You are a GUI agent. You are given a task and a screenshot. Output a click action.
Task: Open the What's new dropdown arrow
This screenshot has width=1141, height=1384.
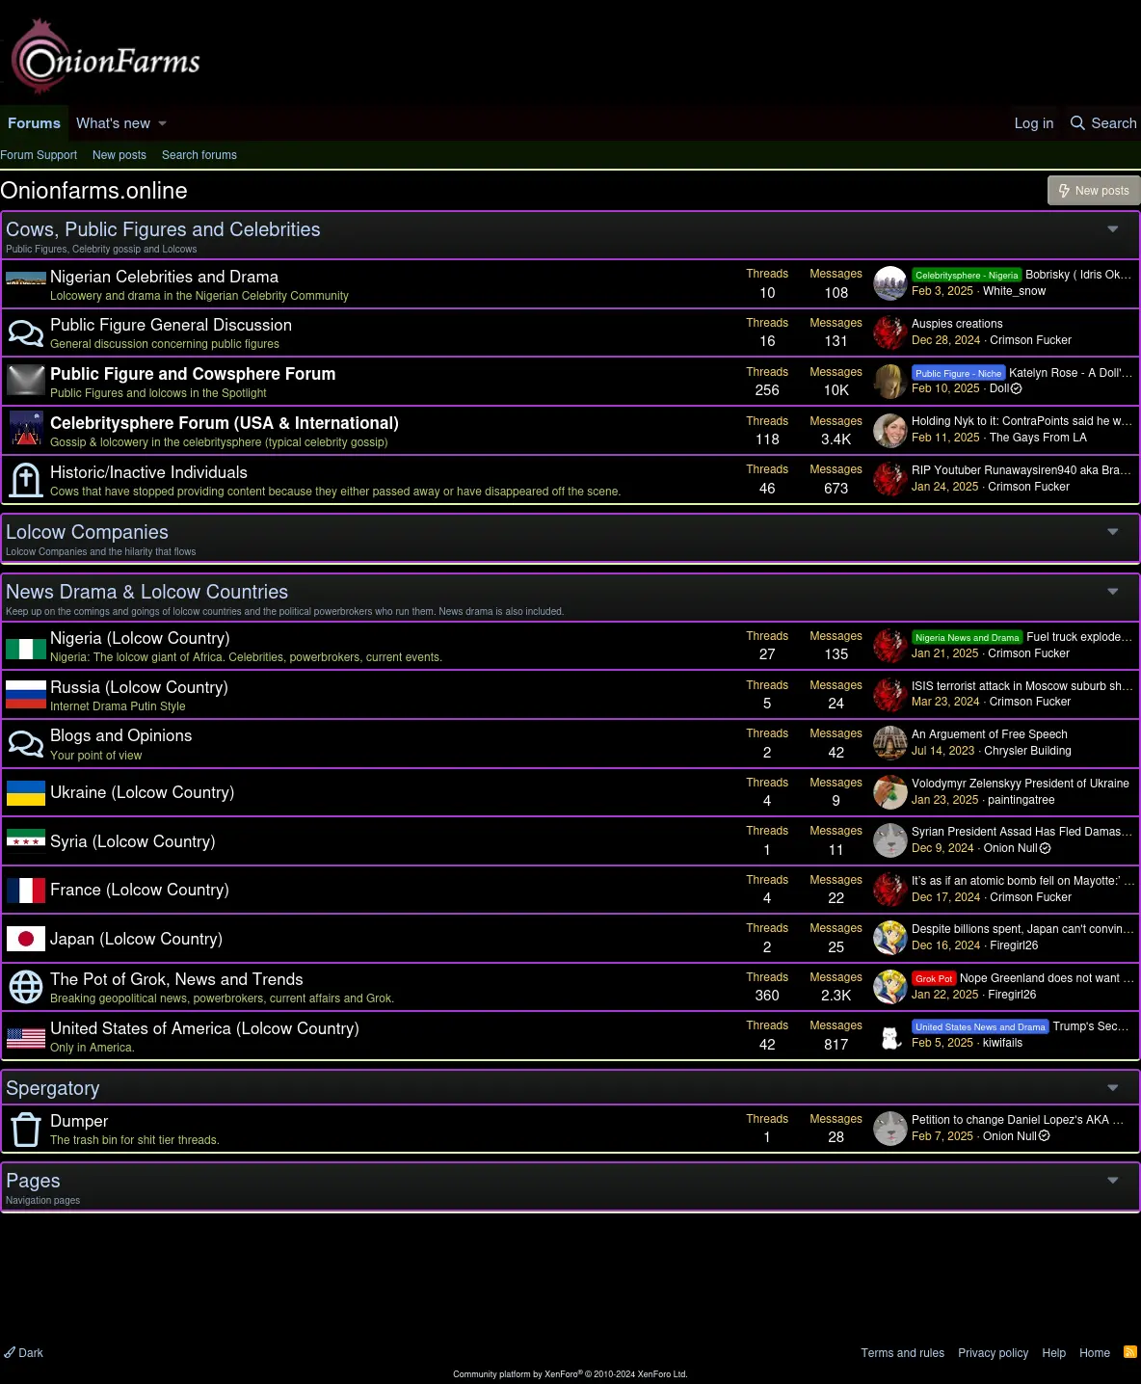(162, 123)
